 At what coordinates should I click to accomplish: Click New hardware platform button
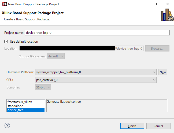pyautogui.click(x=163, y=72)
